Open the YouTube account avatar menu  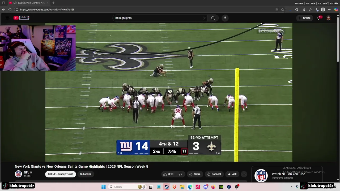pyautogui.click(x=329, y=18)
